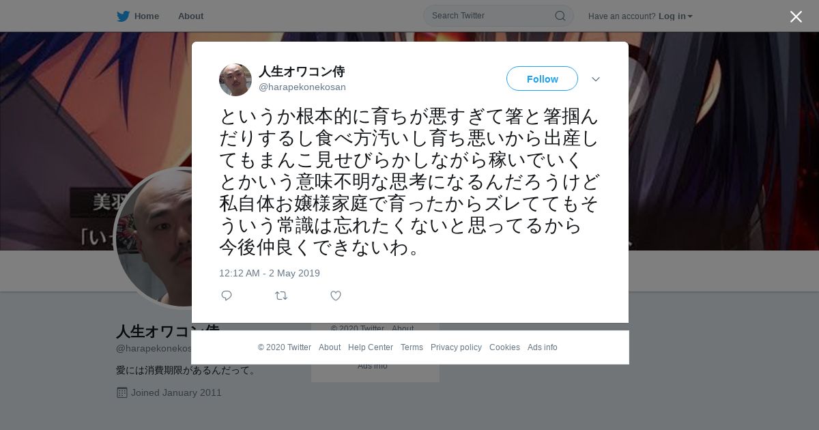This screenshot has width=819, height=430.
Task: Like the tweet with heart icon
Action: click(x=336, y=296)
